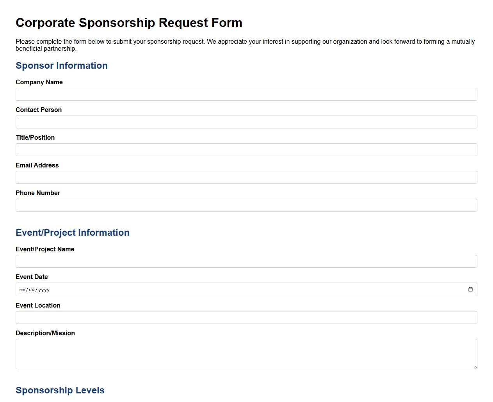The width and height of the screenshot is (493, 402).
Task: Click the Sponsorship Levels heading
Action: [60, 390]
